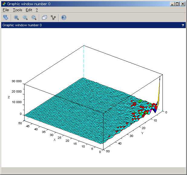Click the 30 000 tick on Z axis
This screenshot has height=175, width=187.
pyautogui.click(x=17, y=81)
